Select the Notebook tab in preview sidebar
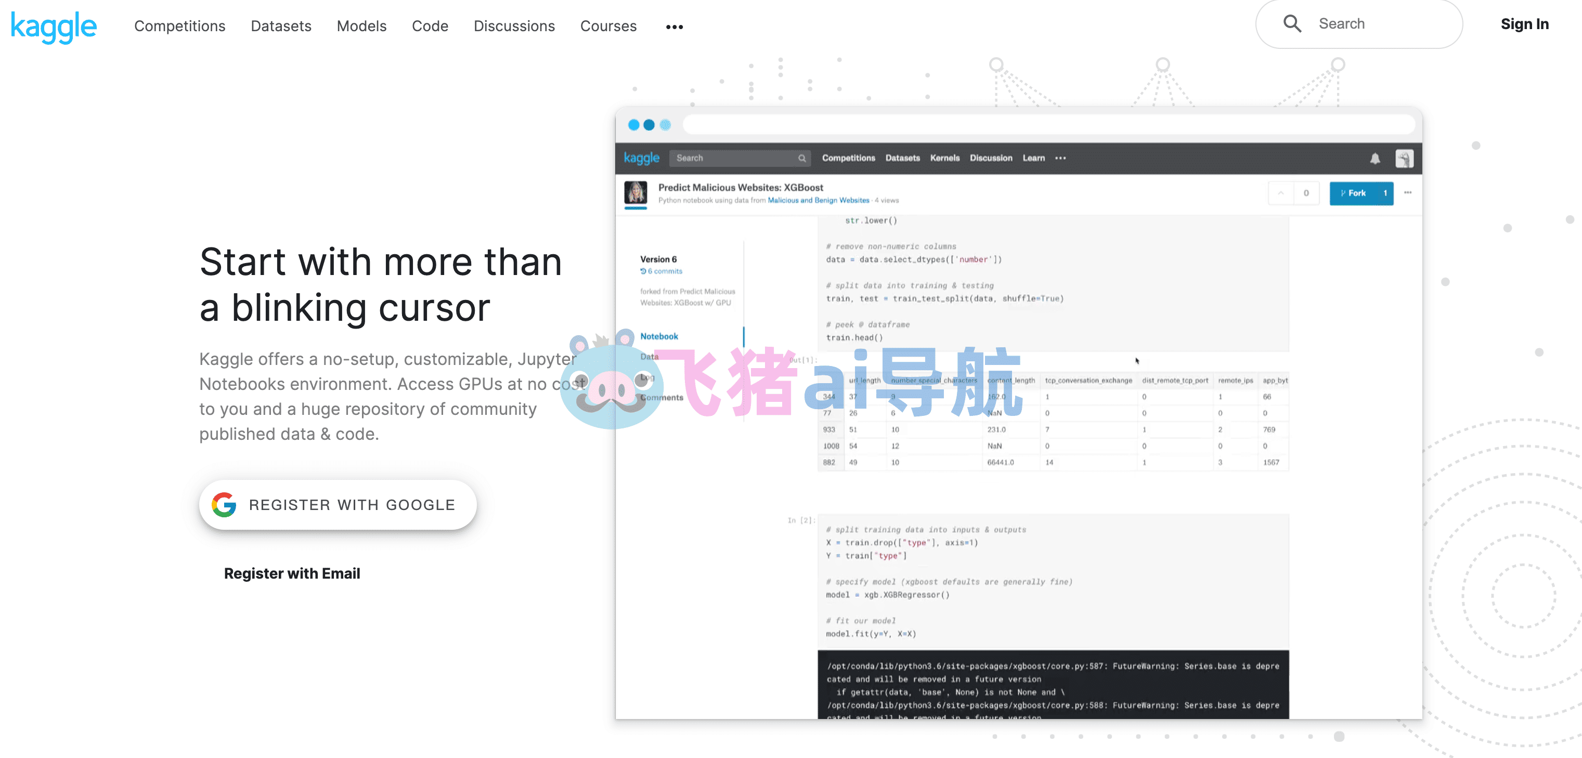Screen dimensions: 1582x758 [659, 336]
